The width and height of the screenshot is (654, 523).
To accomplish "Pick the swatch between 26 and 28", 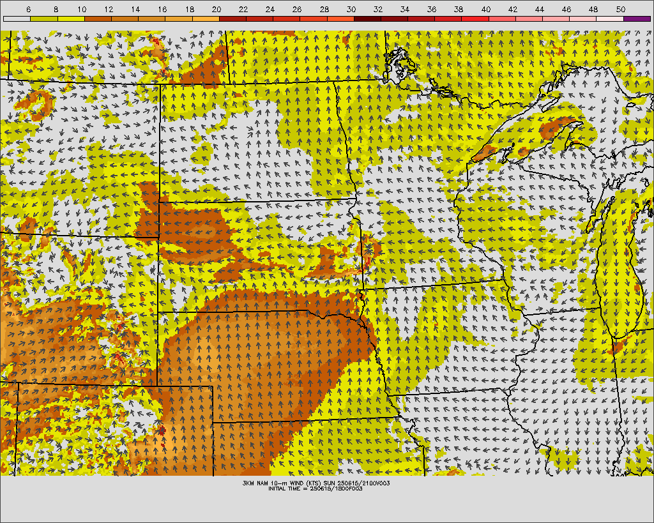I will tap(314, 19).
